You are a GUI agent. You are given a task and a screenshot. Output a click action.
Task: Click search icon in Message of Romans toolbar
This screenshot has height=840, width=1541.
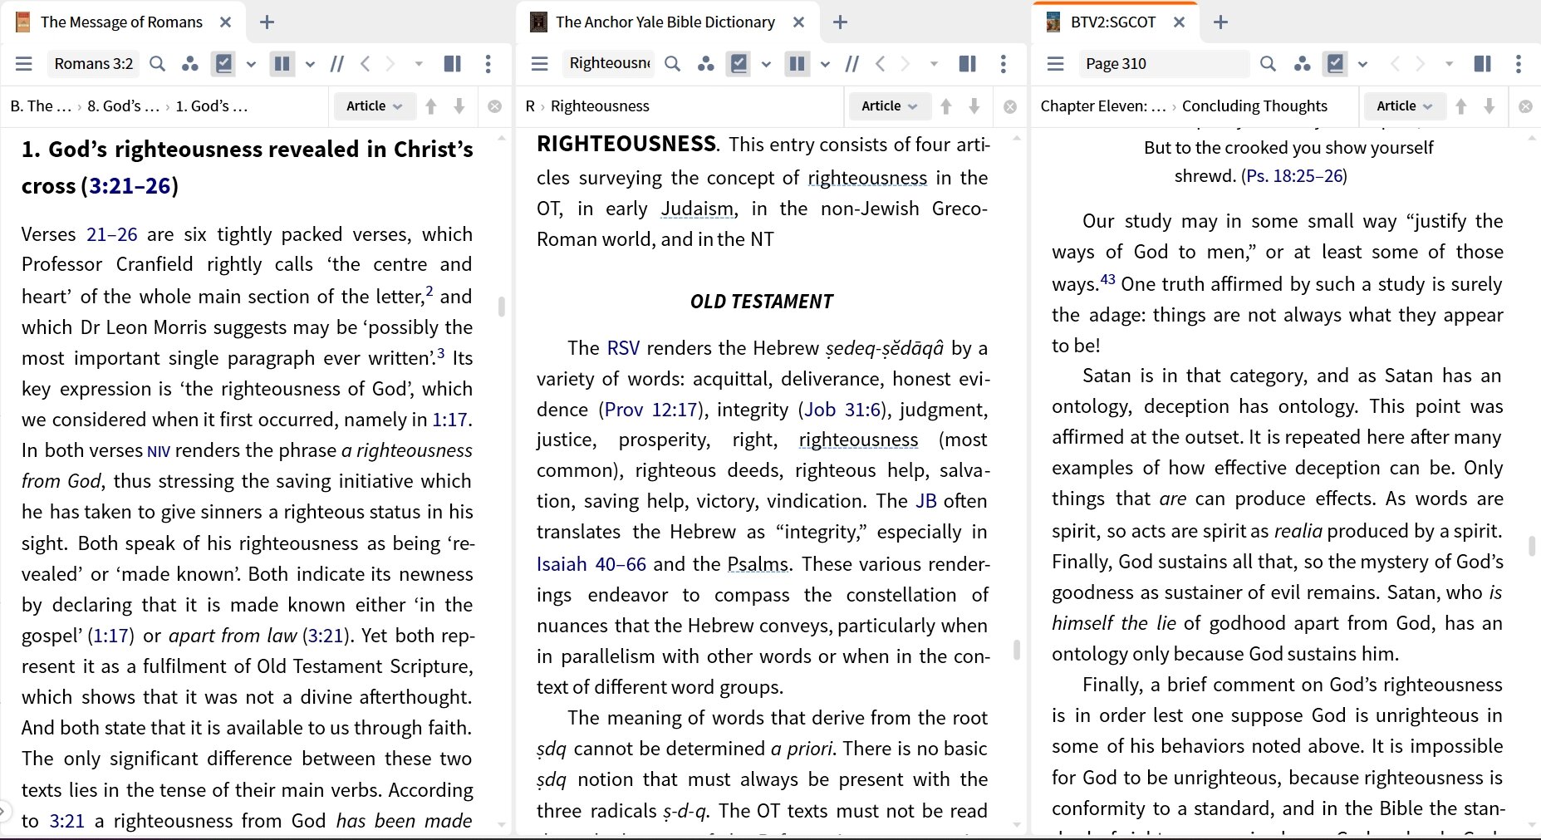coord(157,64)
